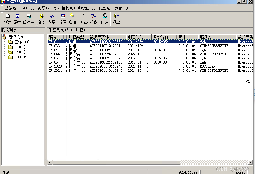Open 设置 (Settings) from the toolbar

(x=63, y=19)
